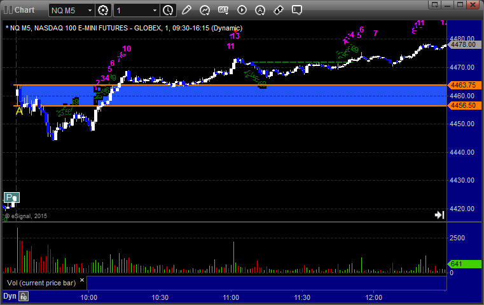This screenshot has width=484, height=305.
Task: Click the current price 4478.00 marker
Action: click(464, 44)
